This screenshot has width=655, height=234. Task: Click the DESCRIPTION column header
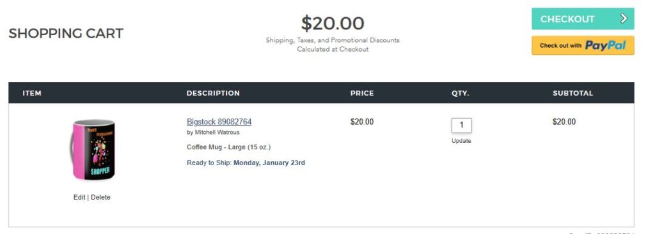[213, 93]
